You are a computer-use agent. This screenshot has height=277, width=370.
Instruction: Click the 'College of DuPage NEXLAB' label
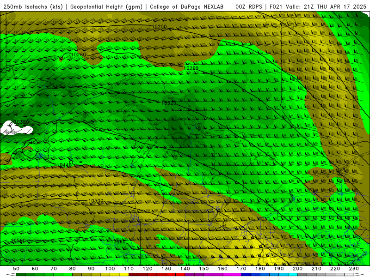[x=187, y=6]
